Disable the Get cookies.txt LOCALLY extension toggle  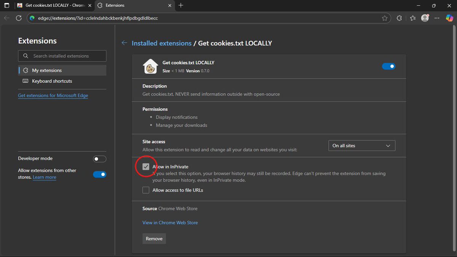388,66
